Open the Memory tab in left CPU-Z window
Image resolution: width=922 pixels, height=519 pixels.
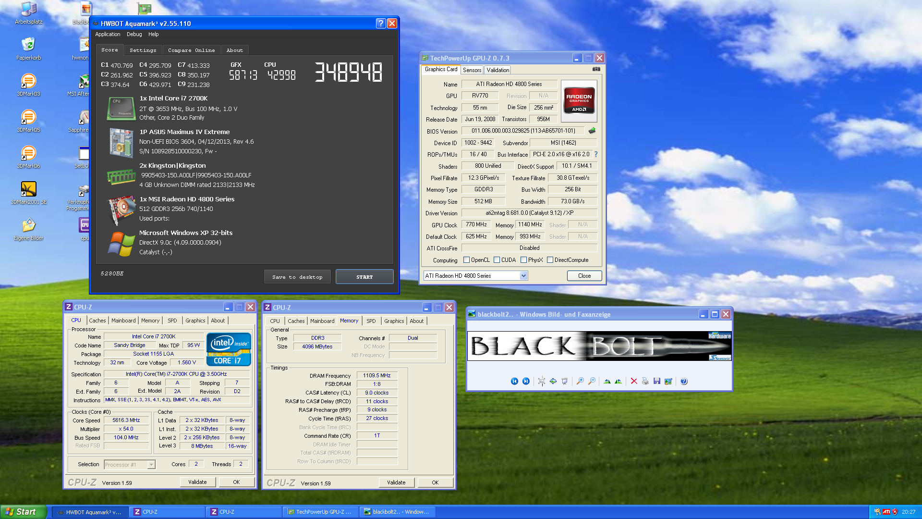click(x=150, y=321)
